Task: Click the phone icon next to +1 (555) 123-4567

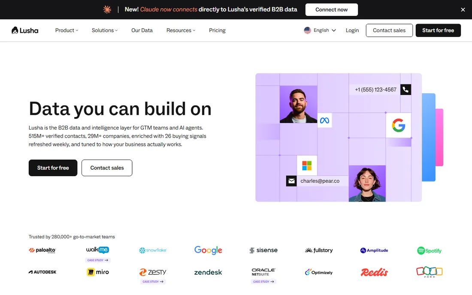Action: pyautogui.click(x=406, y=90)
